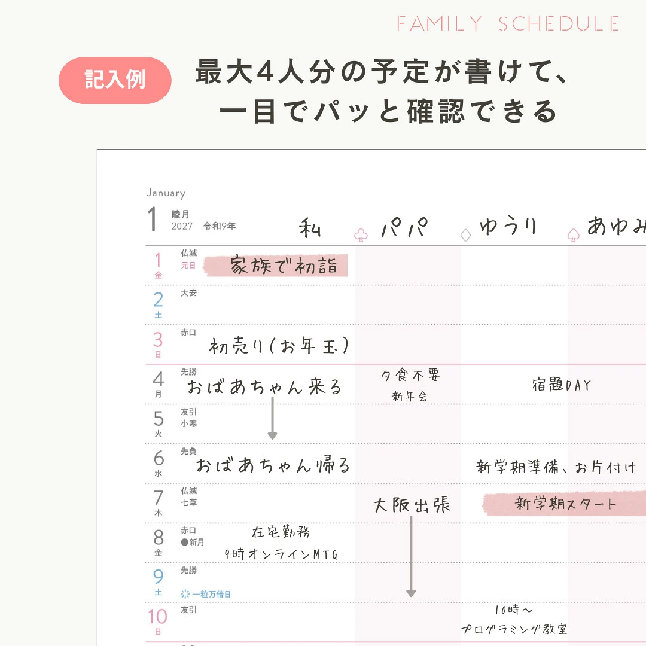Click the 宿題DAY entry
Viewport: 646px width, 646px height.
coord(562,385)
